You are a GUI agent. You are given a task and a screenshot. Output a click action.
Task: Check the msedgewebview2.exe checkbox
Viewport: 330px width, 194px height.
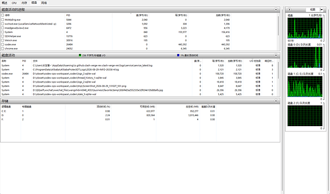click(x=2, y=28)
